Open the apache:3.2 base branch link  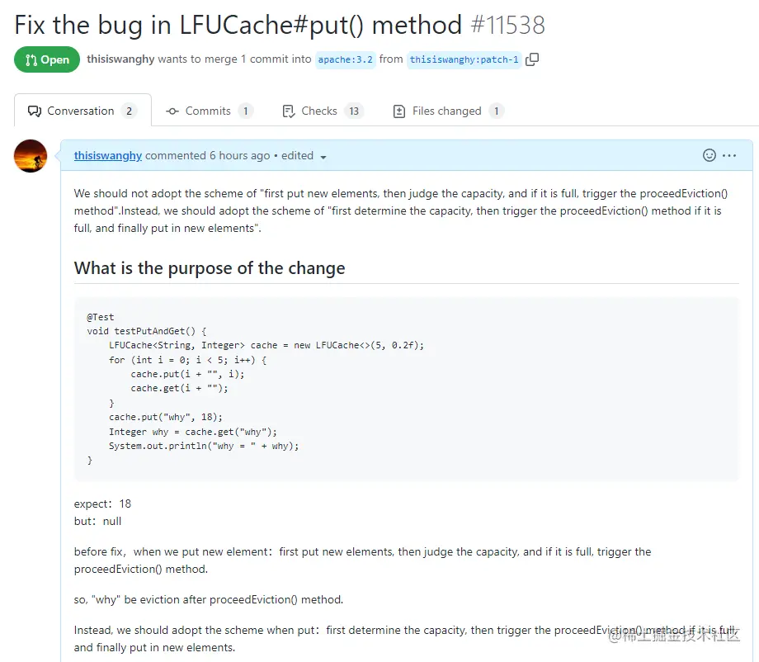click(x=345, y=59)
